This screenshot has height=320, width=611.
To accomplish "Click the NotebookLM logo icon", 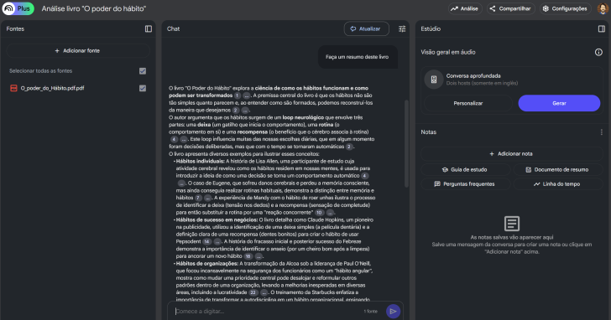I will coord(8,8).
